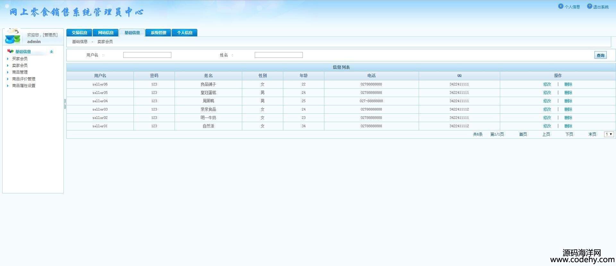Focus the 姓名 search input field
Image resolution: width=616 pixels, height=266 pixels.
278,55
